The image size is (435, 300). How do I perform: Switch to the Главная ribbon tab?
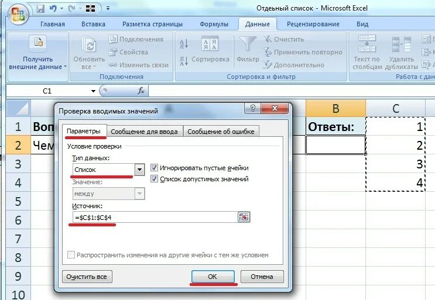pos(53,24)
